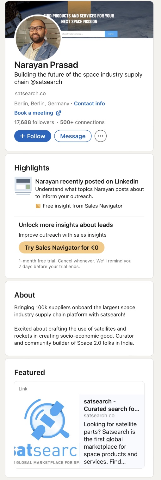161x480 pixels.
Task: Click Try Sales Navigator for €0
Action: 61,248
